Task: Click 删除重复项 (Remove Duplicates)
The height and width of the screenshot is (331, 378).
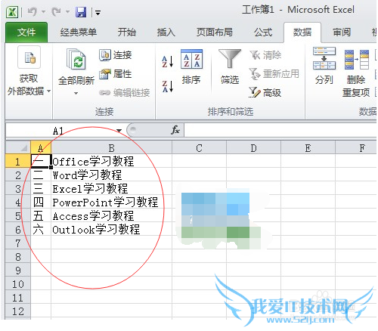Action: coord(356,73)
